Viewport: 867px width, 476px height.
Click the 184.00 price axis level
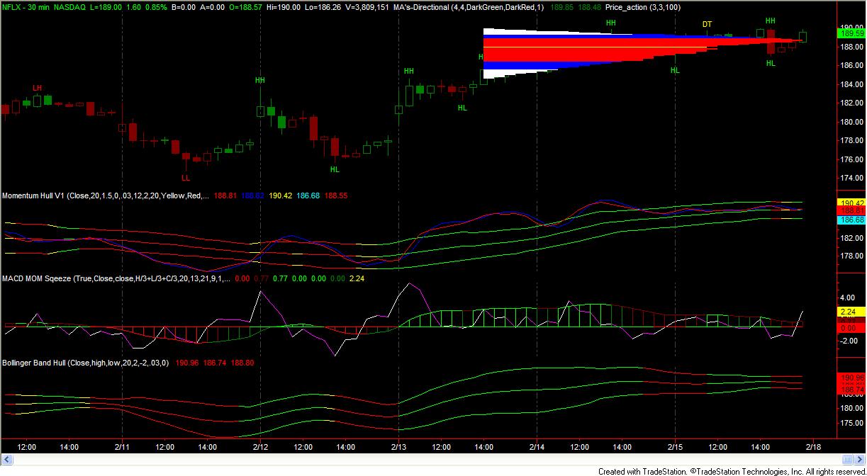click(x=851, y=84)
